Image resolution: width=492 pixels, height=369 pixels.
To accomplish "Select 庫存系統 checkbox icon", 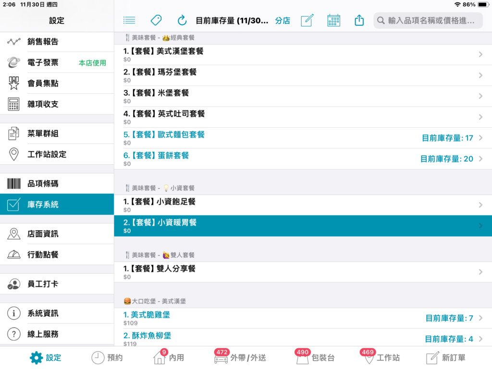I will tap(14, 205).
